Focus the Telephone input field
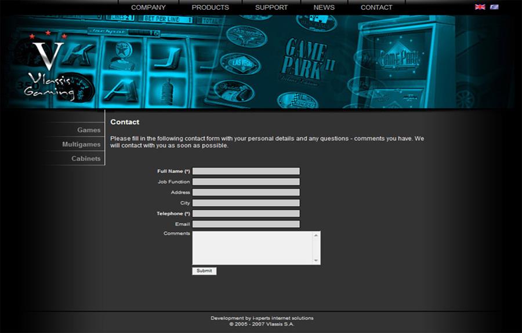The height and width of the screenshot is (333, 522). click(x=246, y=214)
